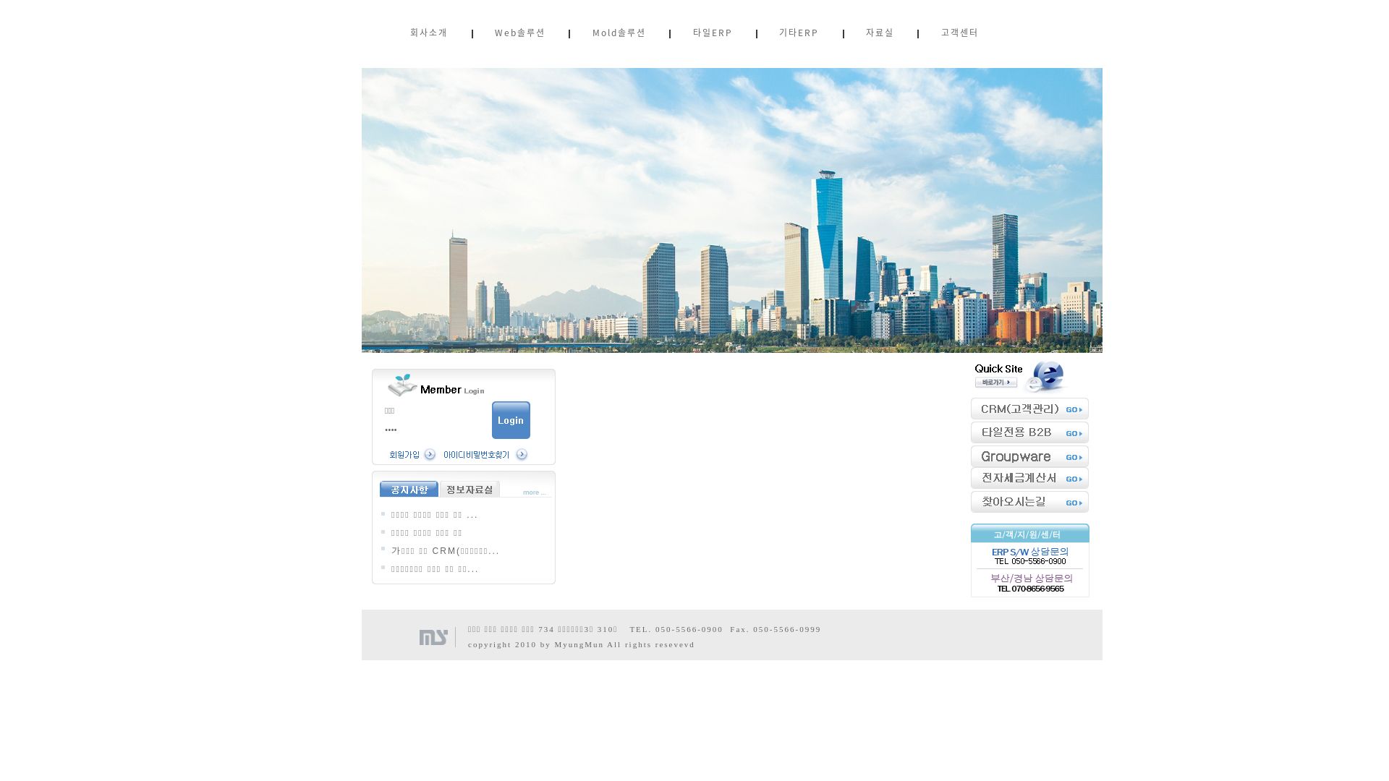
Task: Expand 아이디비밀번호찾기 via its circular arrow
Action: pyautogui.click(x=522, y=455)
